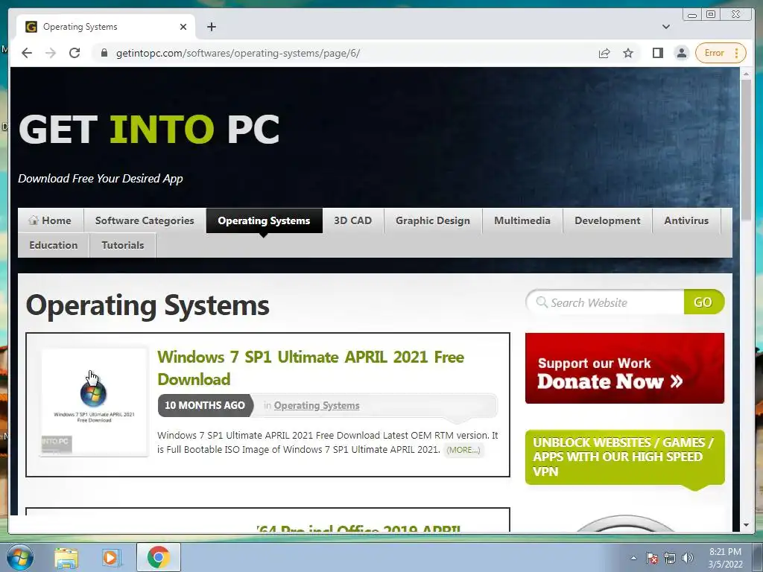Image resolution: width=763 pixels, height=572 pixels.
Task: Open the 3D CAD category
Action: click(352, 220)
